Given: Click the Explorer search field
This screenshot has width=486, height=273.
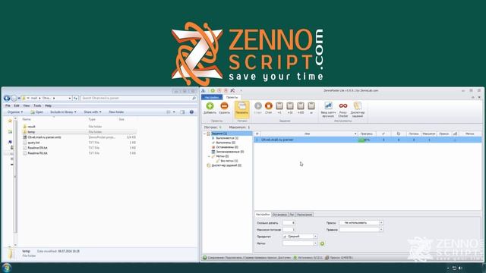Looking at the screenshot, I should pyautogui.click(x=138, y=98).
